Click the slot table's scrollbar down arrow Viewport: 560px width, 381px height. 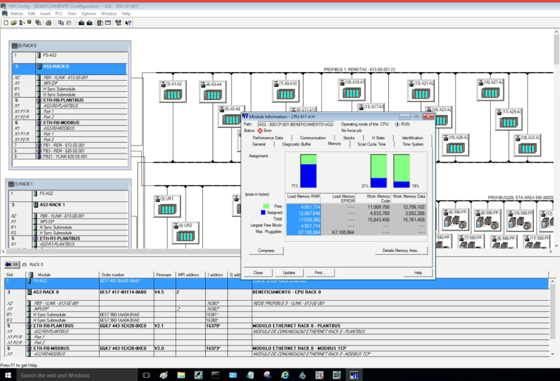click(553, 354)
